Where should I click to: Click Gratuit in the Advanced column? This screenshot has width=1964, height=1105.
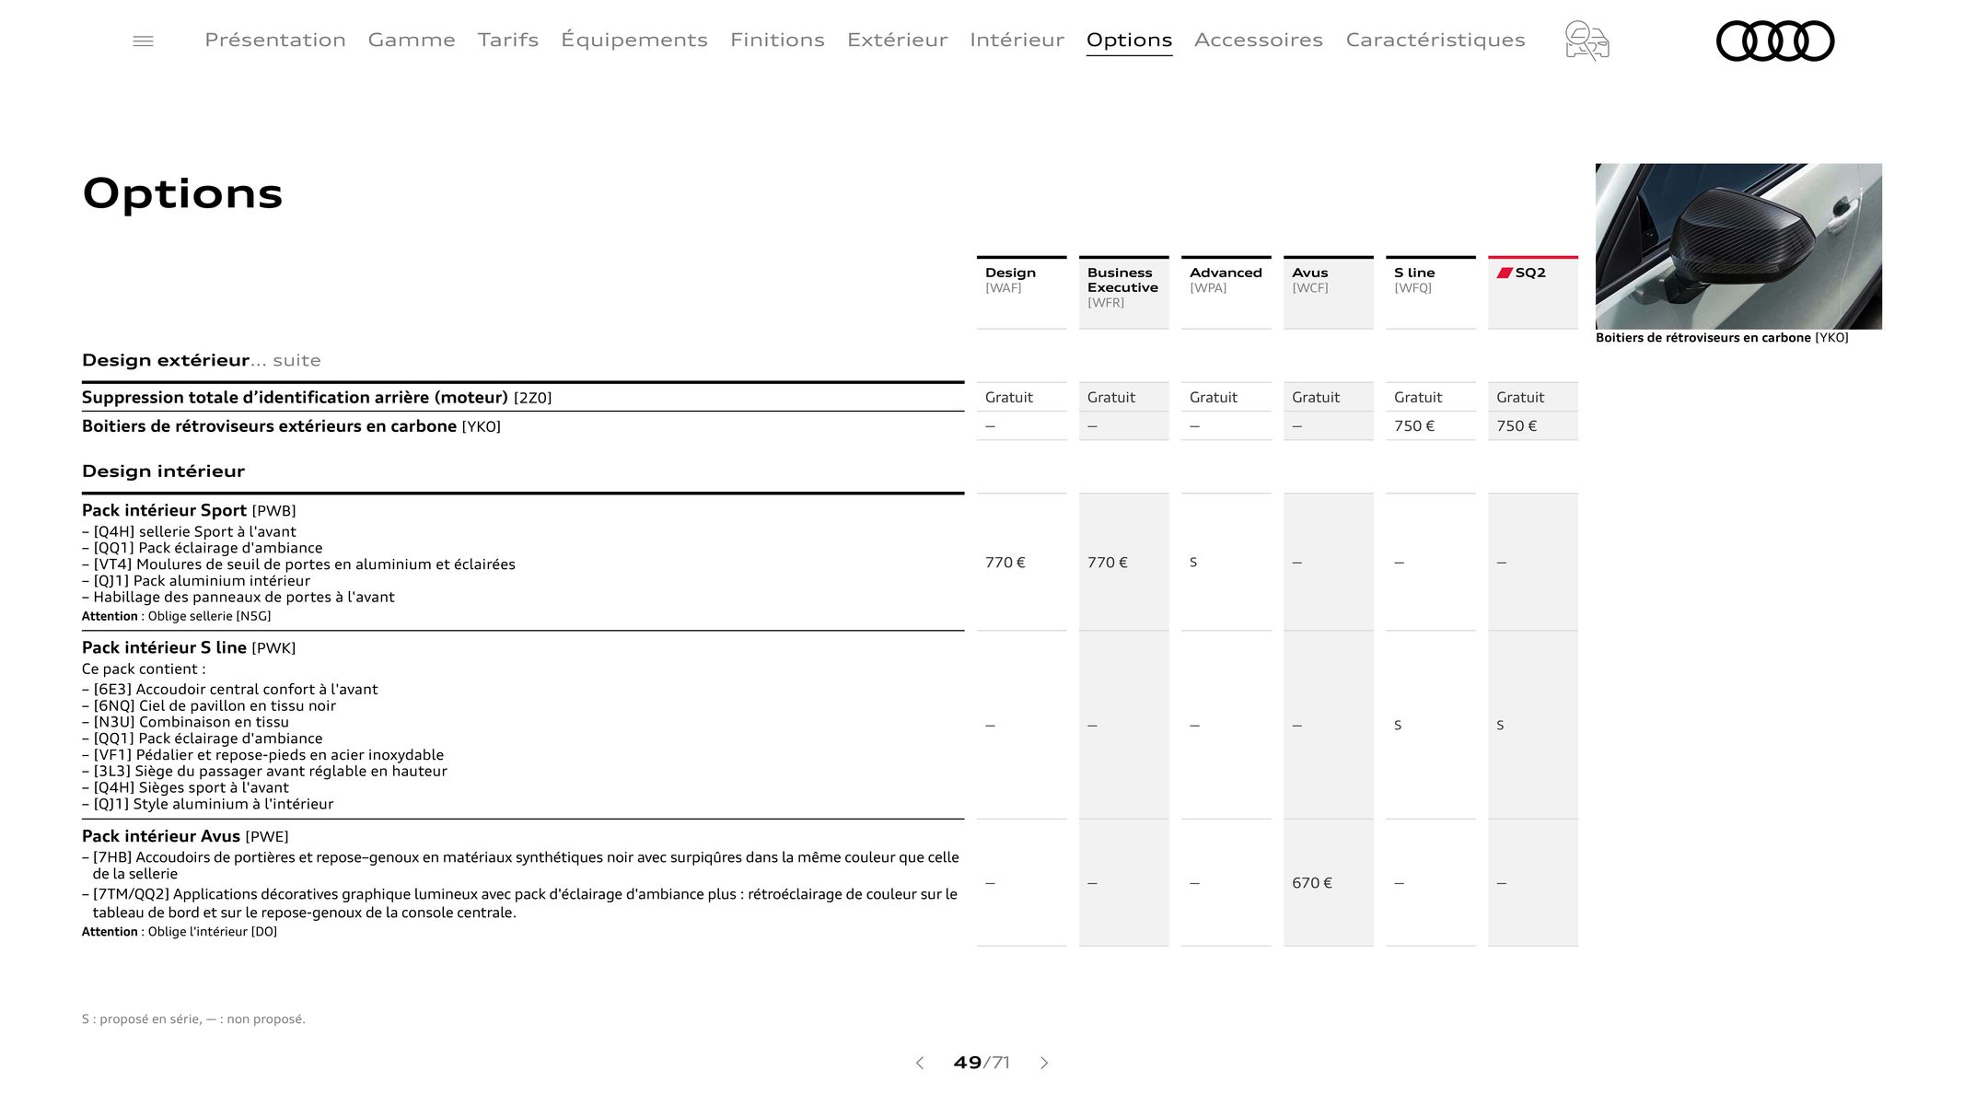click(1213, 397)
